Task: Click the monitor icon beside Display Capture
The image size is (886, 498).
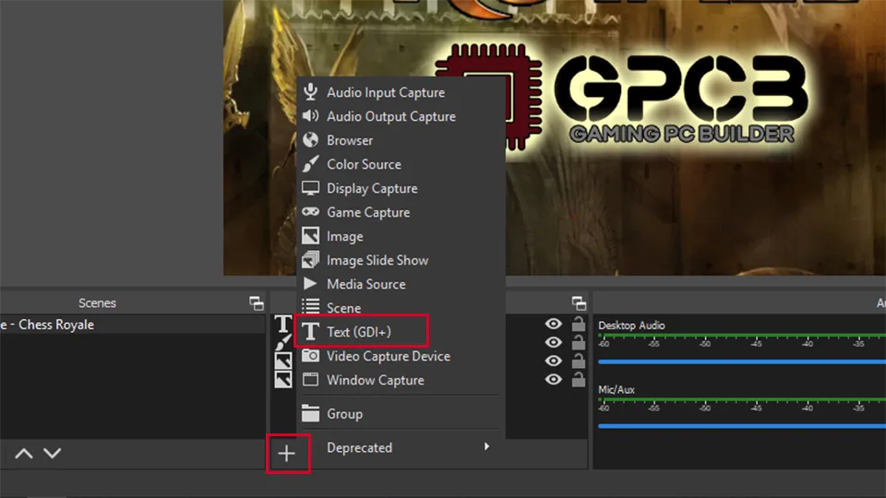Action: point(310,188)
